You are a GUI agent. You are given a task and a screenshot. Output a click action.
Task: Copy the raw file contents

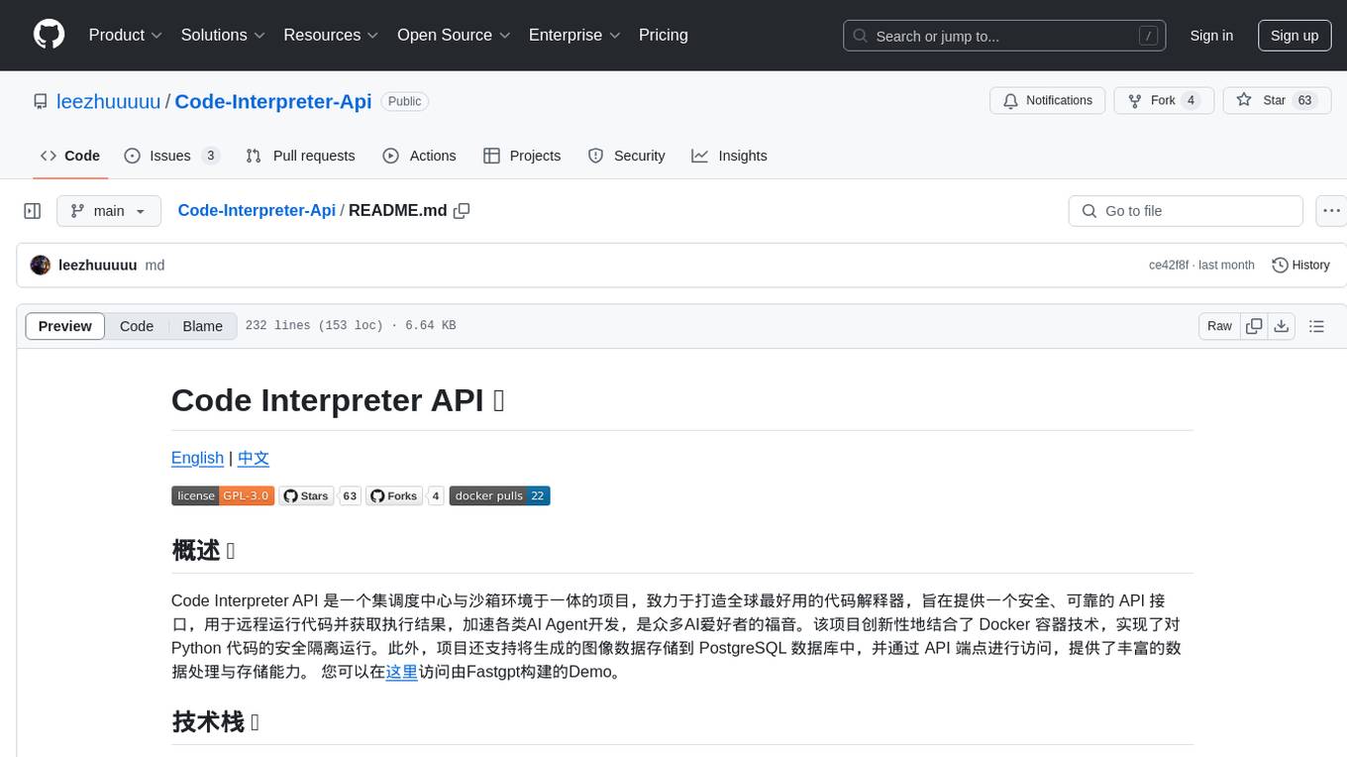(1254, 326)
